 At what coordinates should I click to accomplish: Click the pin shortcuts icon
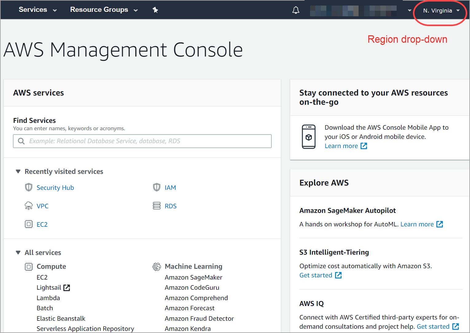click(x=155, y=10)
